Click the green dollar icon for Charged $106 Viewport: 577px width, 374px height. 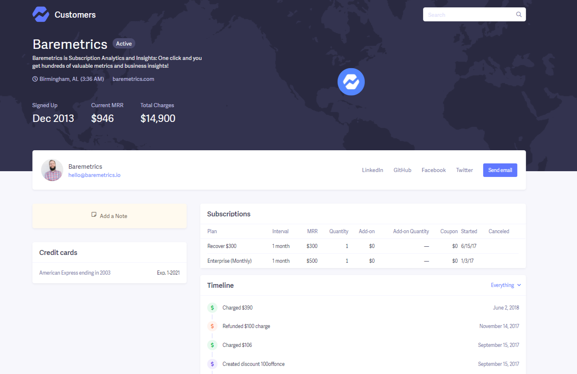coord(212,345)
